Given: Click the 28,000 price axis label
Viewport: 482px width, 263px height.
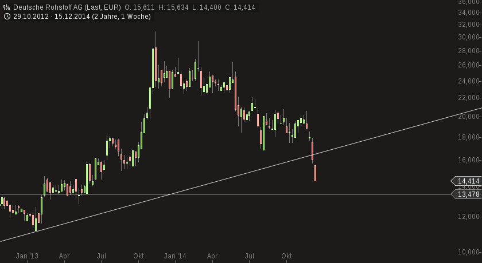Looking at the screenshot, I should 469,50.
